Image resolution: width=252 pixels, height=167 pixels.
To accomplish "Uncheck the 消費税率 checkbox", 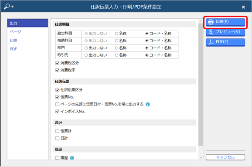I will (58, 70).
